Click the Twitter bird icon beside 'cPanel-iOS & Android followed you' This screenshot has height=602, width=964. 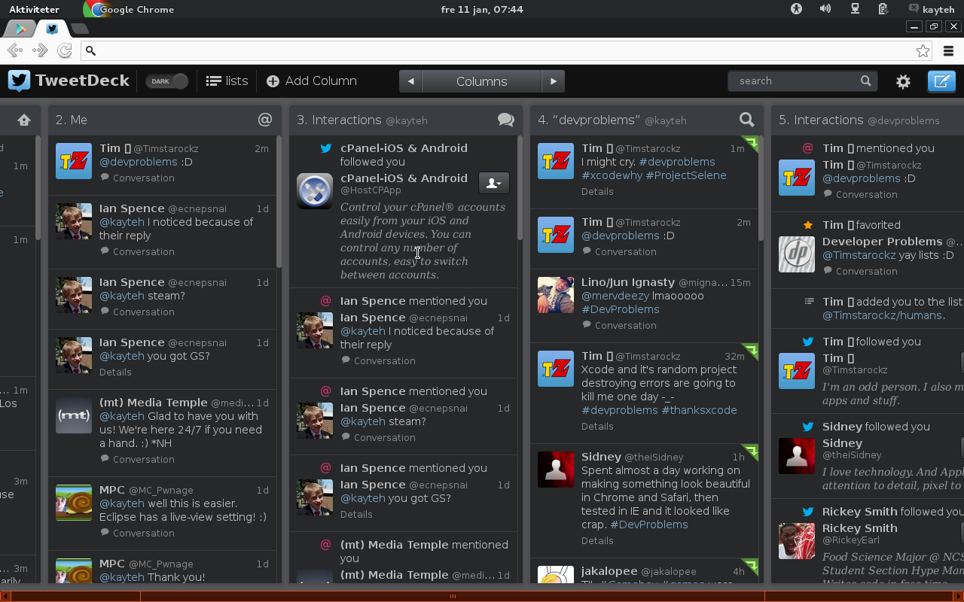point(326,148)
